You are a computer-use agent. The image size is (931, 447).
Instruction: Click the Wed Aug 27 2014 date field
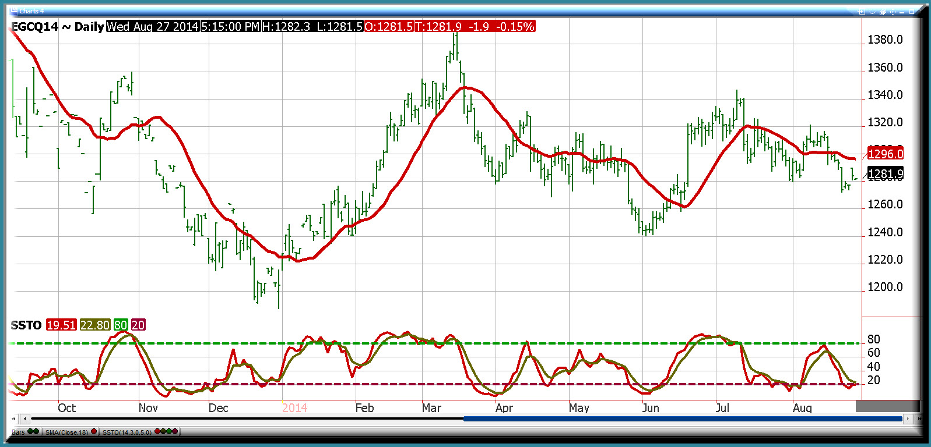point(153,27)
